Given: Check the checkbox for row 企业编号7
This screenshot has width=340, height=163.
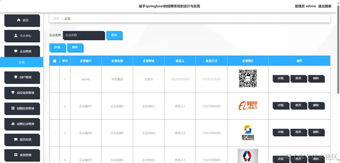Looking at the screenshot, I should [55, 106].
